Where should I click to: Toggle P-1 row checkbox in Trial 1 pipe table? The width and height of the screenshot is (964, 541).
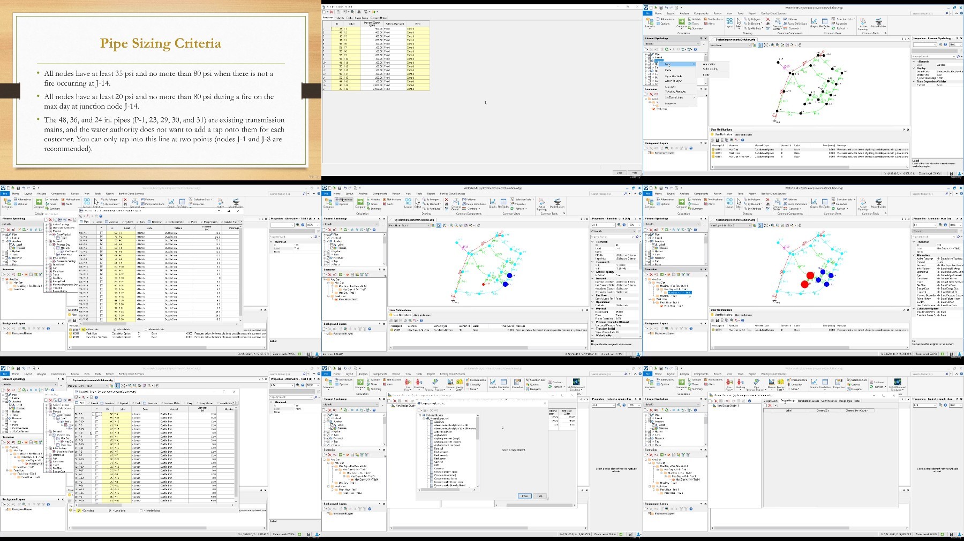click(101, 233)
